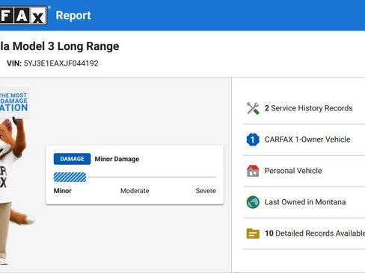Screen dimensions: 365x273
Task: Click the yellow folder records icon
Action: tap(253, 233)
